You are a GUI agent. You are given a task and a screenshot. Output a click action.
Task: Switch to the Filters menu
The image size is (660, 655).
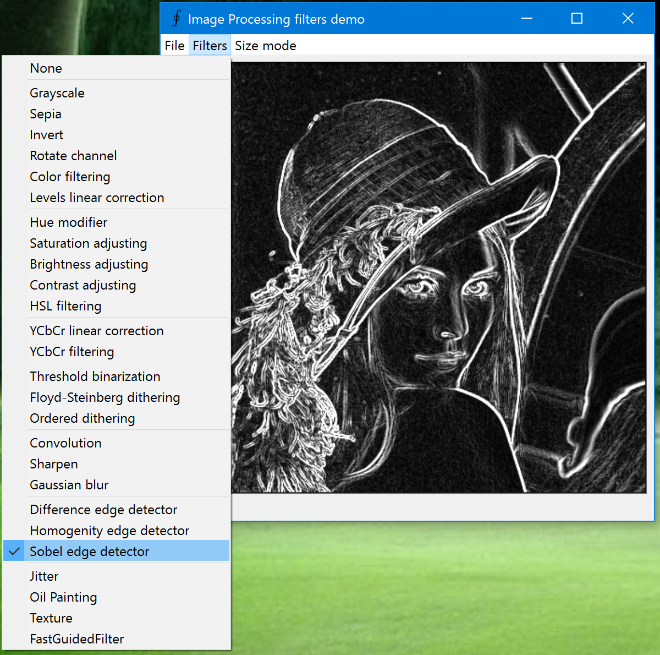(x=210, y=45)
